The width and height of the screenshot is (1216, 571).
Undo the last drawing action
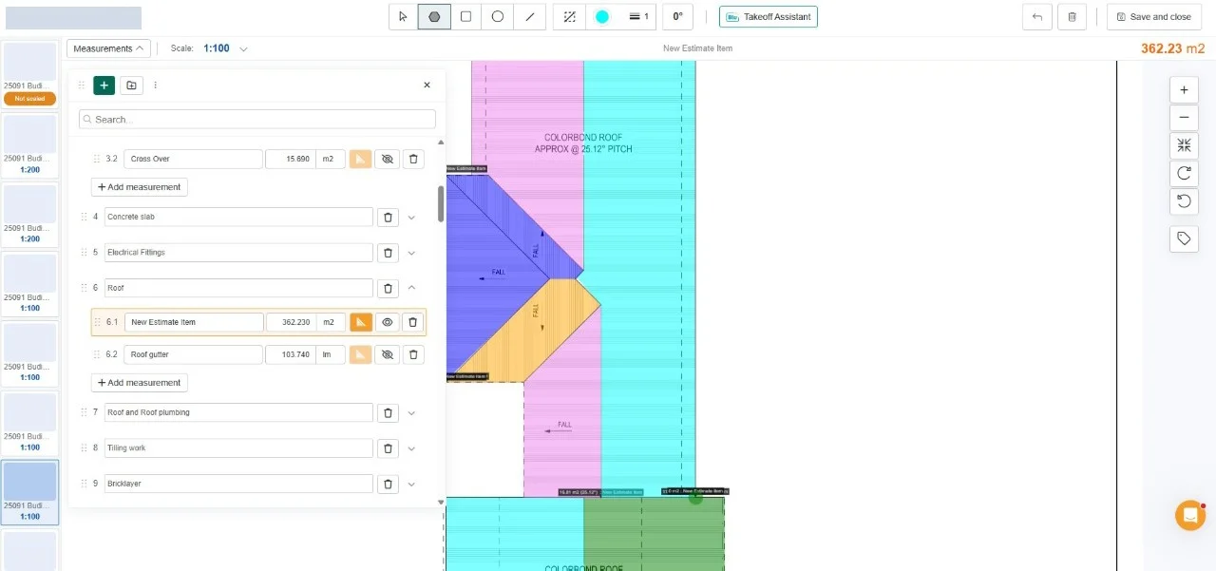pyautogui.click(x=1037, y=16)
